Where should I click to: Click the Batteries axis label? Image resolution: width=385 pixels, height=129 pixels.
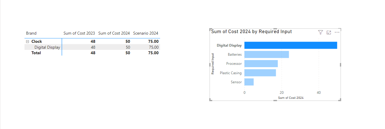coord(235,55)
